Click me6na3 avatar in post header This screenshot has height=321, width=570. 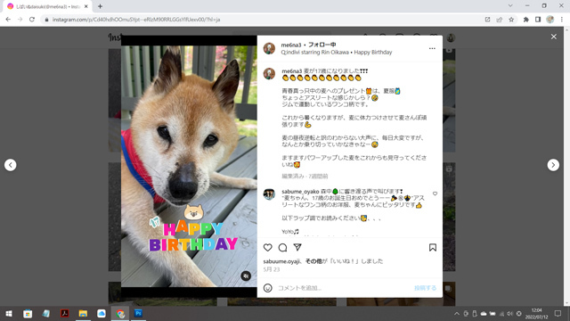[269, 48]
